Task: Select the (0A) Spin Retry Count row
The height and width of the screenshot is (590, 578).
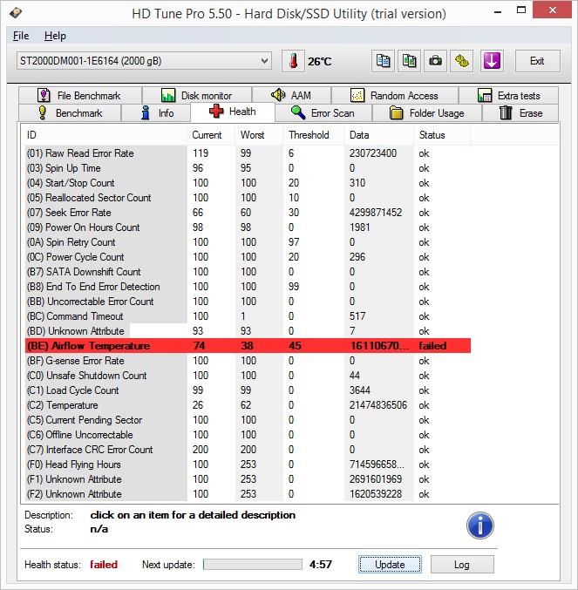Action: 248,242
